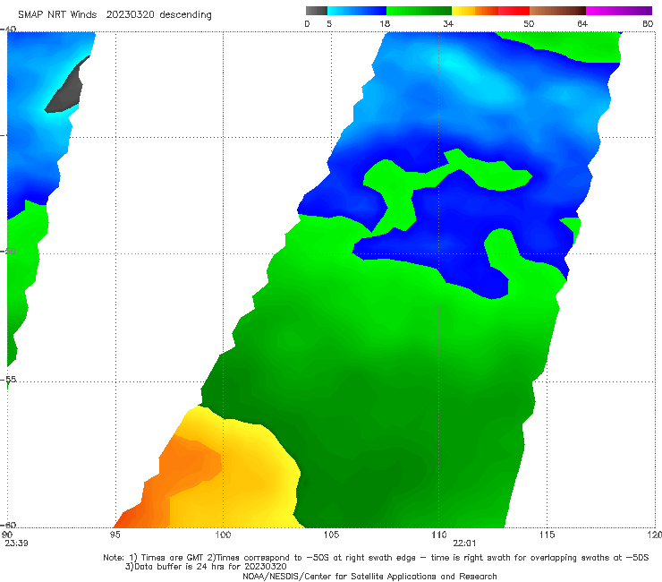Viewport: 662px width, 582px height.
Task: Click the longitude label '115'
Action: pos(547,535)
